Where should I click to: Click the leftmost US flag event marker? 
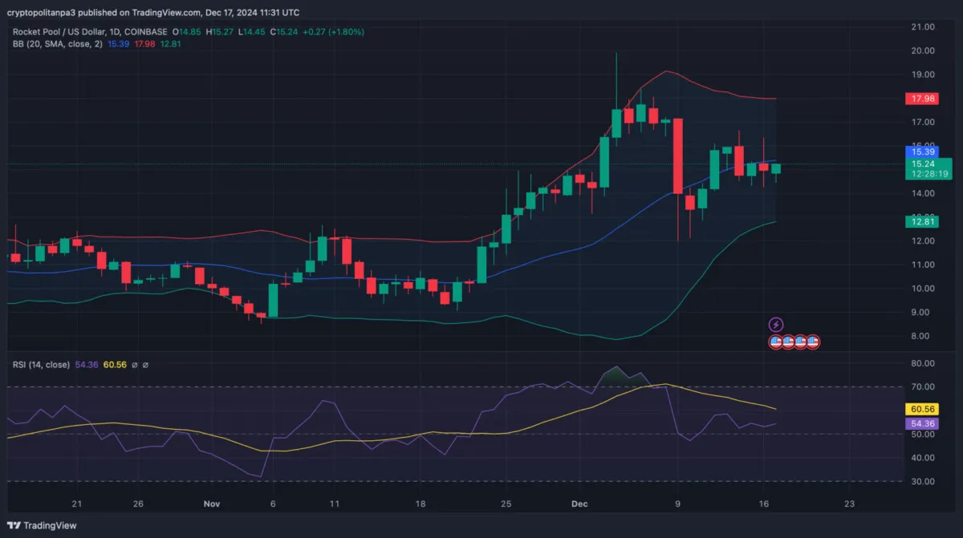[x=776, y=342]
